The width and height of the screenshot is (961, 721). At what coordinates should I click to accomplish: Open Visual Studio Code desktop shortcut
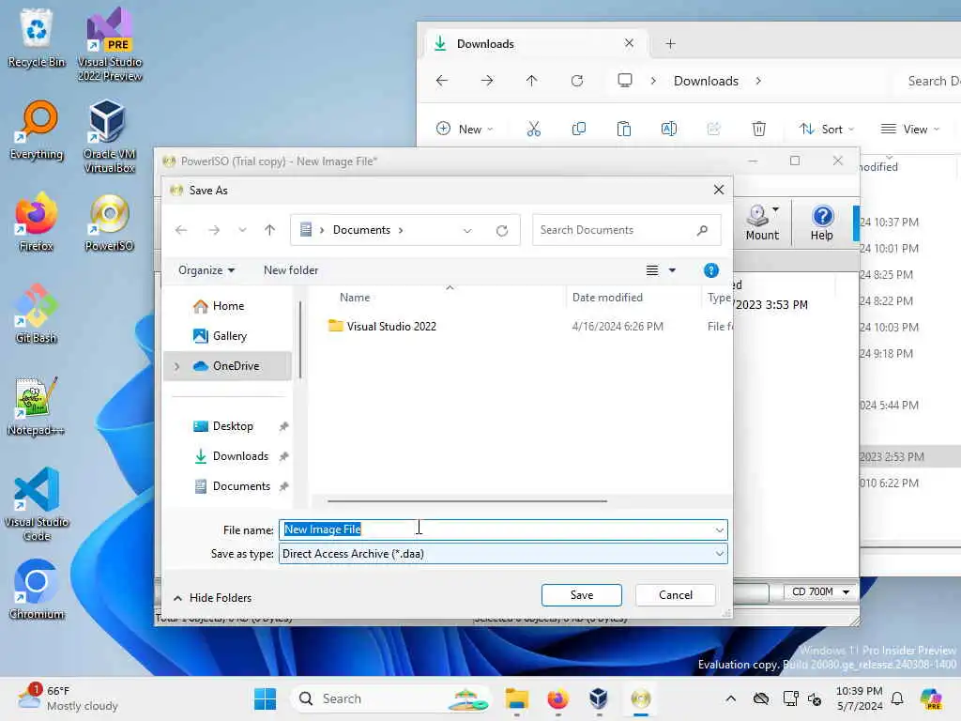[x=37, y=504]
